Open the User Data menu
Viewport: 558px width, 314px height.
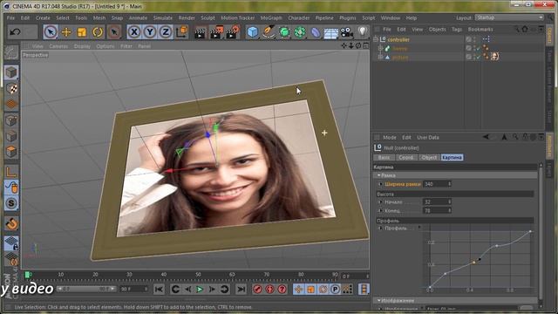[x=428, y=138]
